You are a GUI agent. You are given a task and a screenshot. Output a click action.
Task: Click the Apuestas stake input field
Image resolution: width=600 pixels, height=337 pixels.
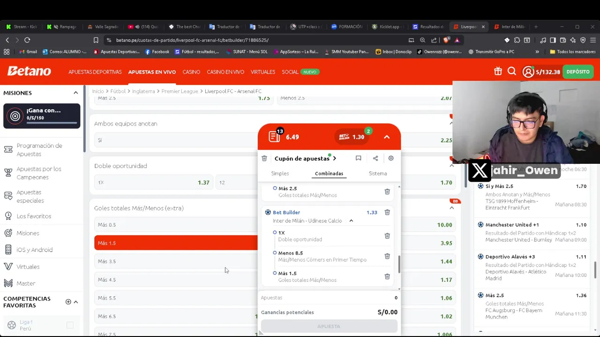[x=329, y=298]
